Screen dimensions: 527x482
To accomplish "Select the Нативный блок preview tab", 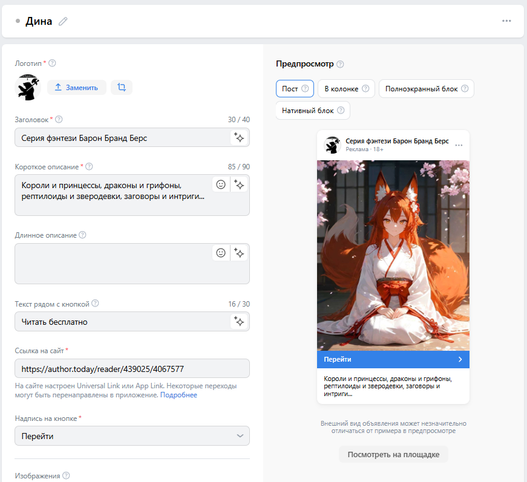I will [x=312, y=111].
